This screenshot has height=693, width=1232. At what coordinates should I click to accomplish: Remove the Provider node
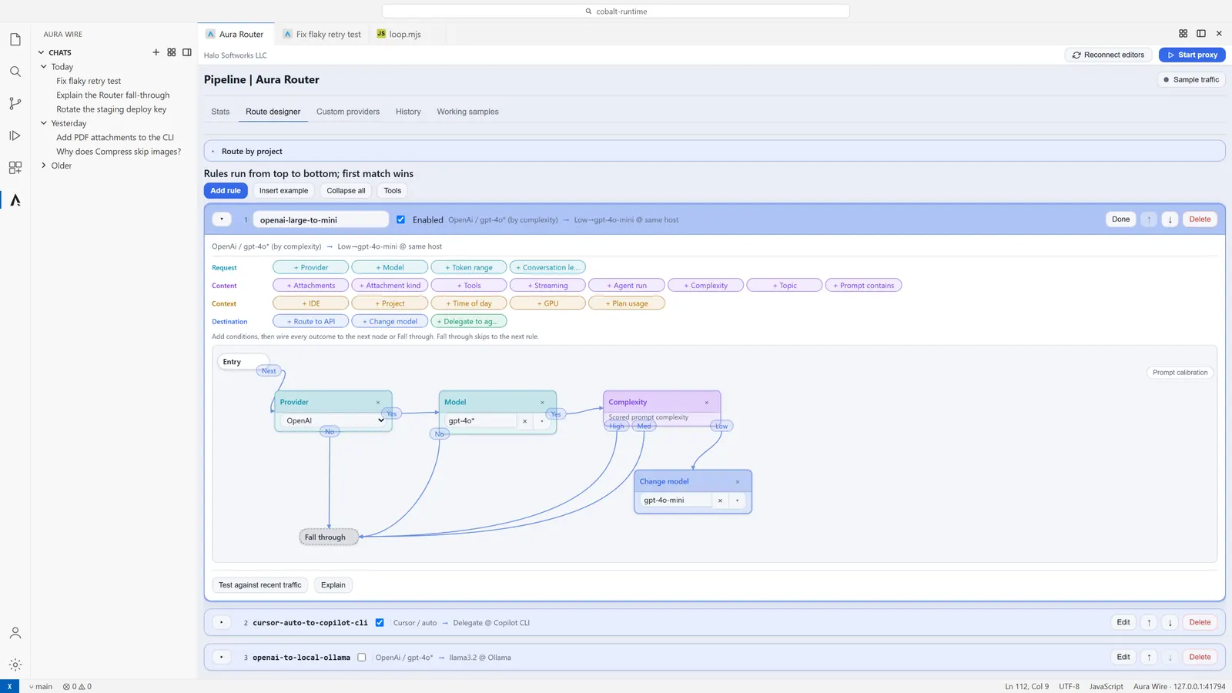(378, 403)
